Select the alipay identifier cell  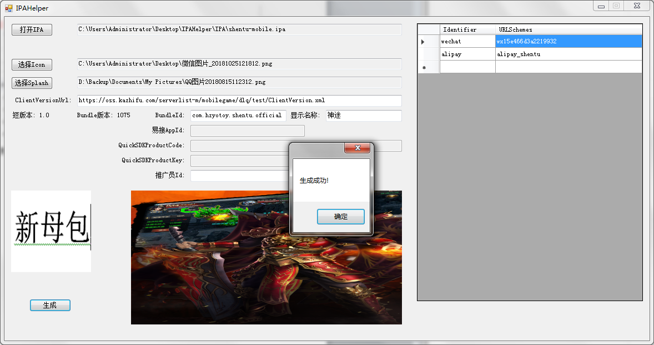(467, 54)
